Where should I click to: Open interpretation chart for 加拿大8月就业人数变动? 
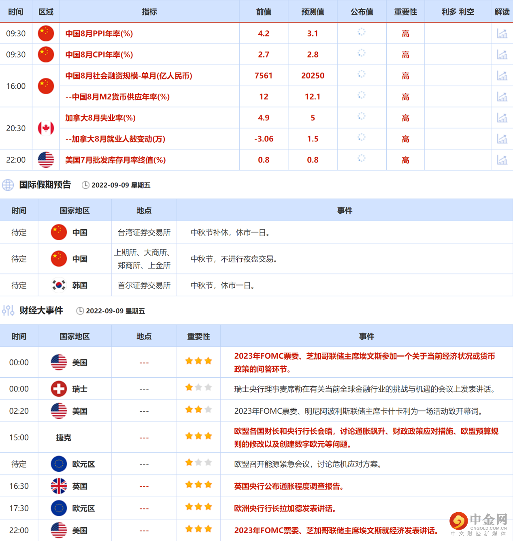pos(502,139)
